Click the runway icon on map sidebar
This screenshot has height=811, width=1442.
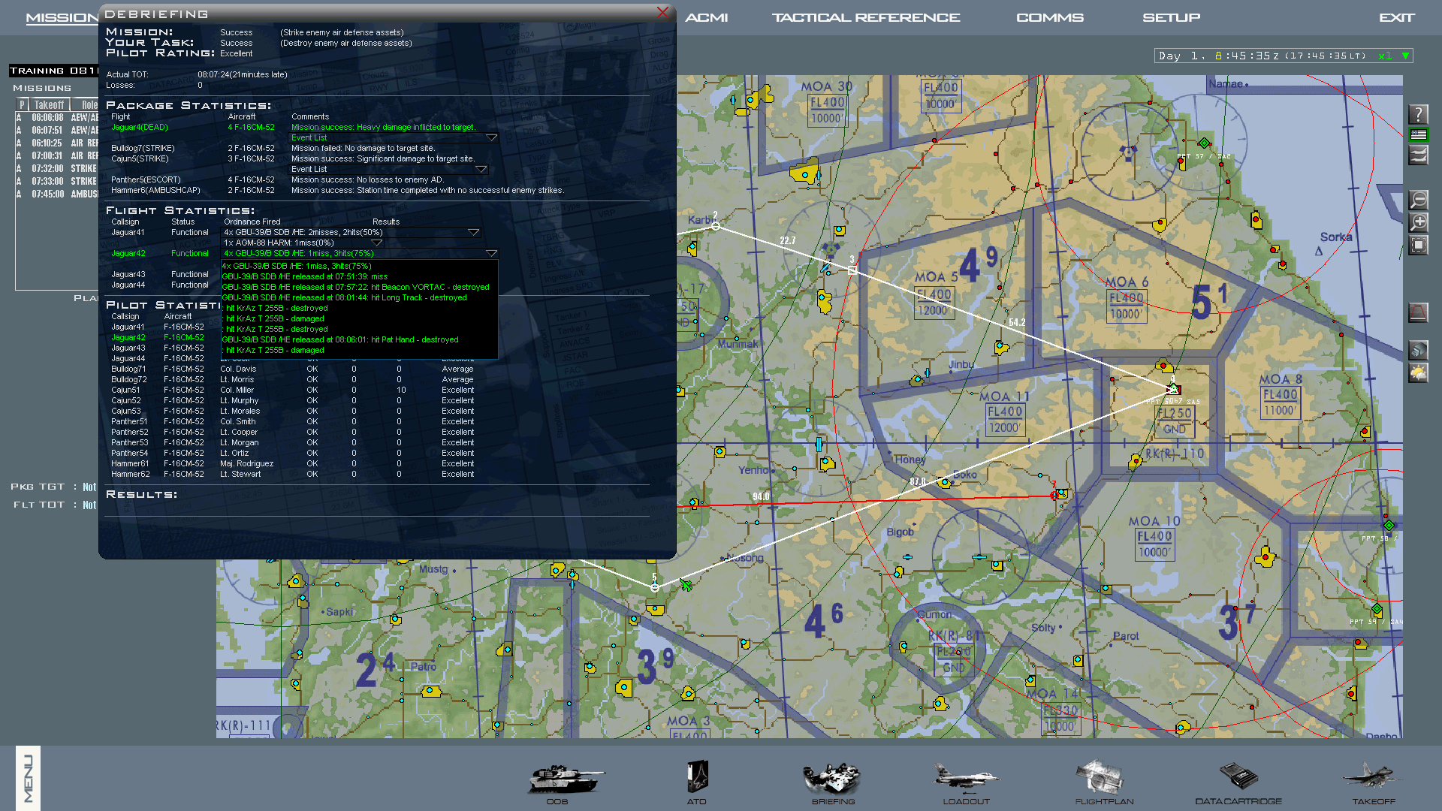pyautogui.click(x=1418, y=312)
